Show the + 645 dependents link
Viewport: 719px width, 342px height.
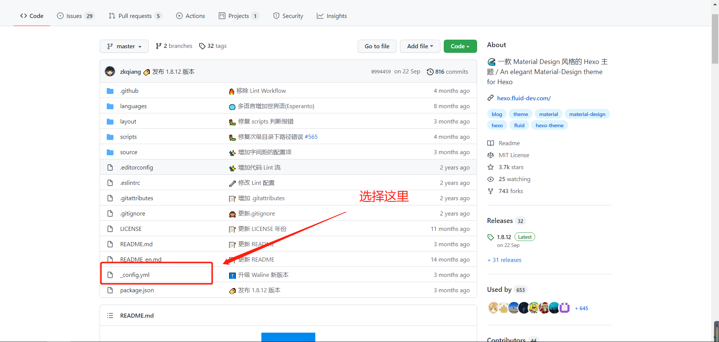(x=582, y=308)
